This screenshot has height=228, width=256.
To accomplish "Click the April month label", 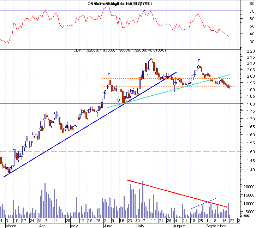I will (43, 226).
